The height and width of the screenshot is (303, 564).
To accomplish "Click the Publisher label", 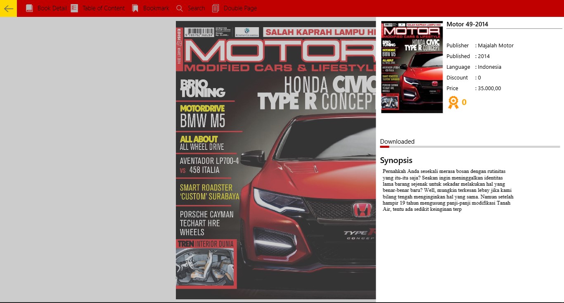I will 457,46.
